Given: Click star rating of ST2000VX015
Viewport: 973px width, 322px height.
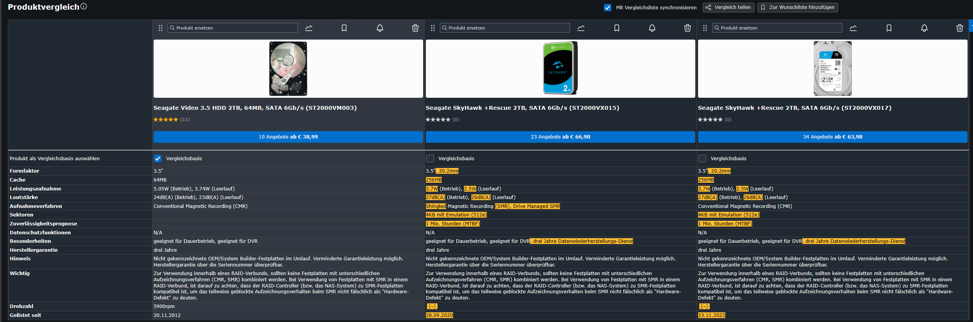Looking at the screenshot, I should [x=438, y=119].
